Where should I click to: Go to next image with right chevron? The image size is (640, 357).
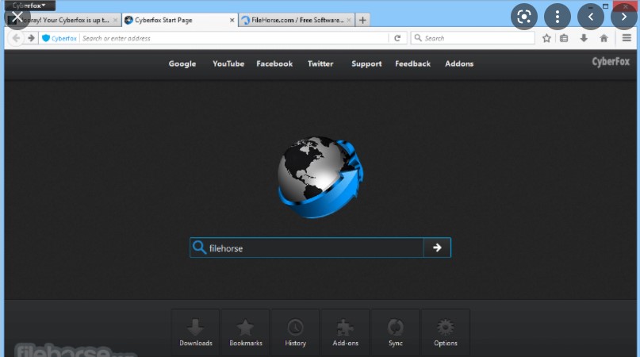pos(623,17)
